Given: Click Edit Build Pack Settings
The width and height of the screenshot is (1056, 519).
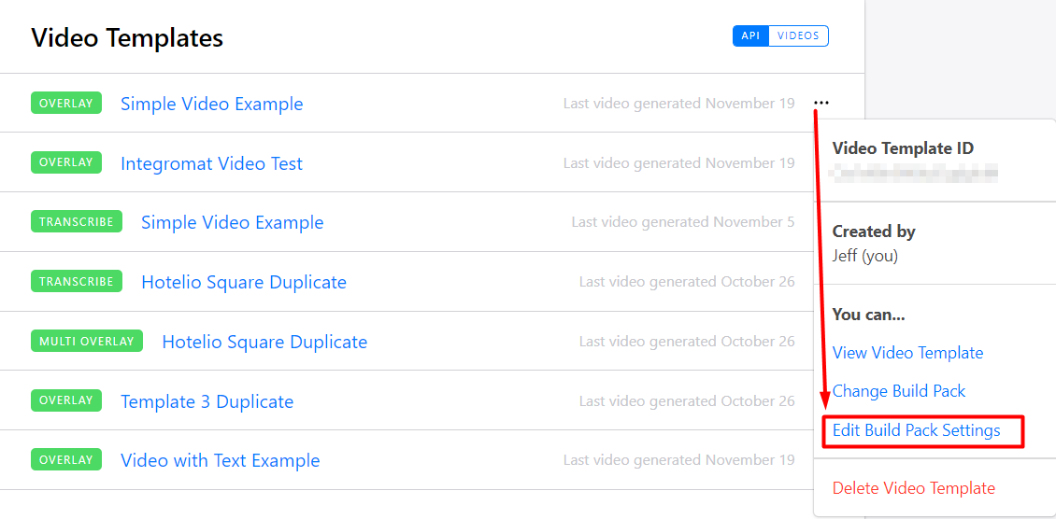Looking at the screenshot, I should 916,430.
